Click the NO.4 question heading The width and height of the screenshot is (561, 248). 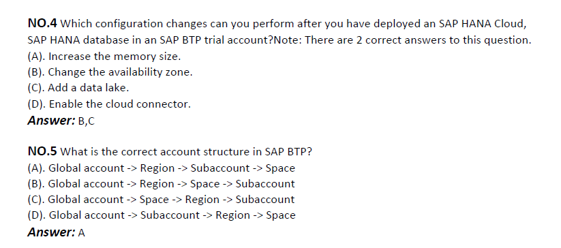click(42, 24)
